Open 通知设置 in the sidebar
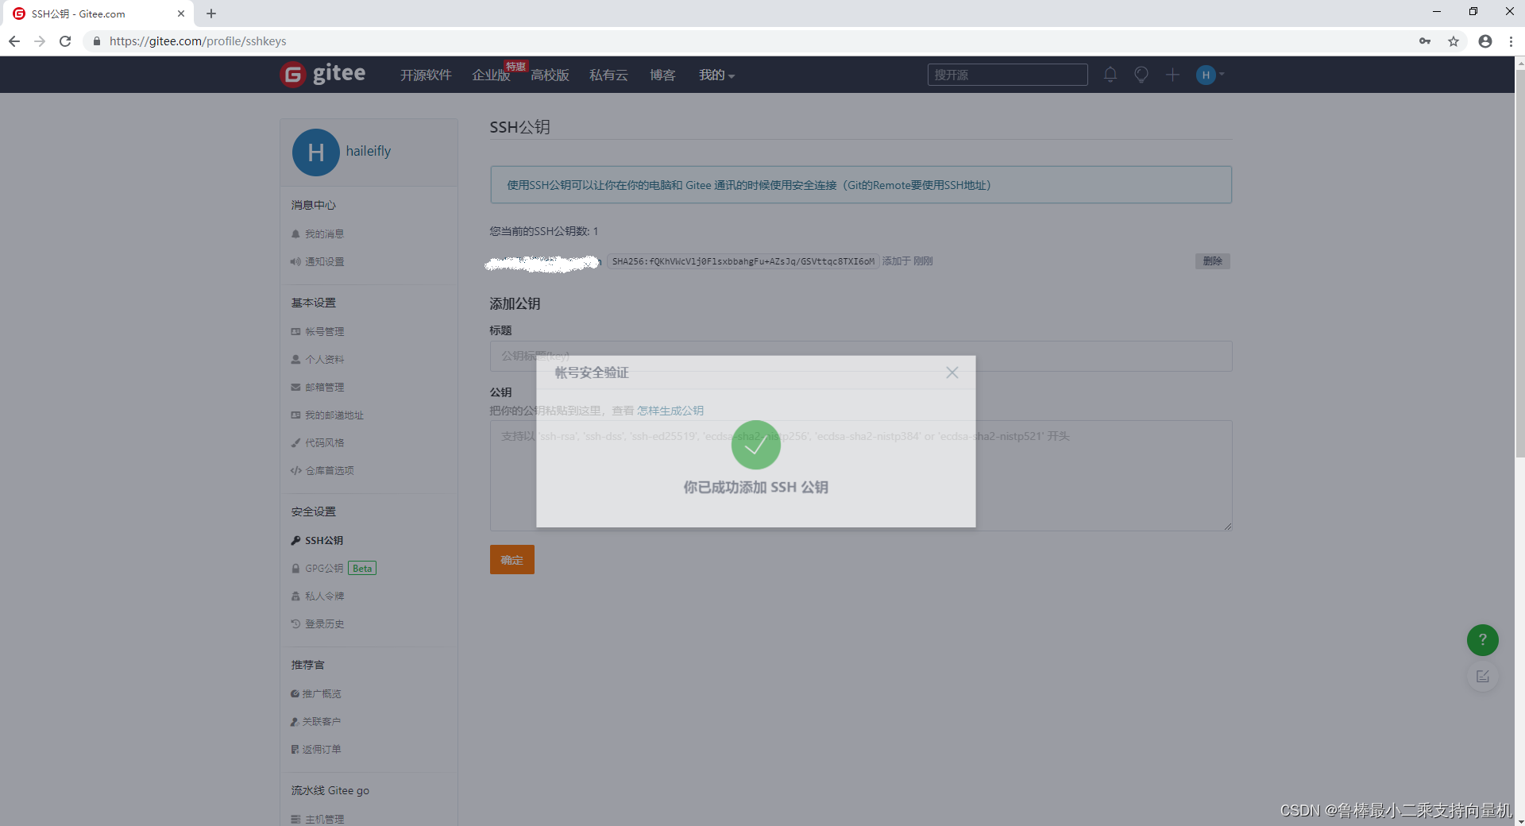Viewport: 1525px width, 826px height. [318, 261]
